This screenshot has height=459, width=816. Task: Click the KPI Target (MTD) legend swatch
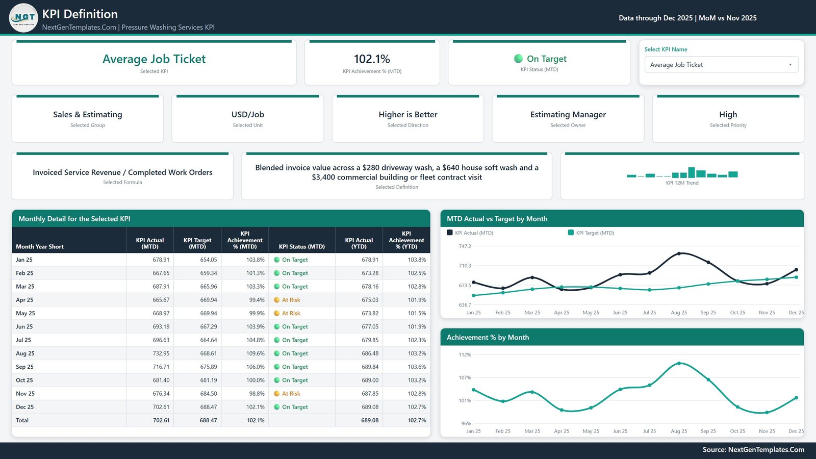click(571, 233)
